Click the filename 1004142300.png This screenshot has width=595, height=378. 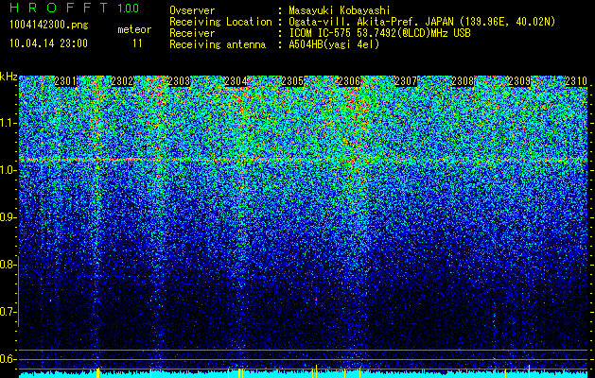pos(49,26)
